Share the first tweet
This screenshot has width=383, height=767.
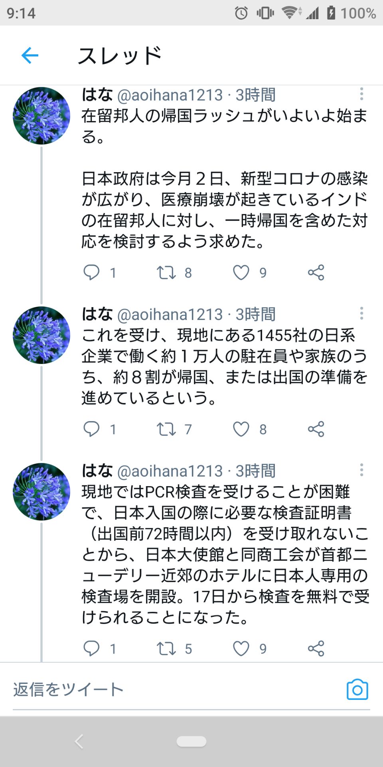316,273
